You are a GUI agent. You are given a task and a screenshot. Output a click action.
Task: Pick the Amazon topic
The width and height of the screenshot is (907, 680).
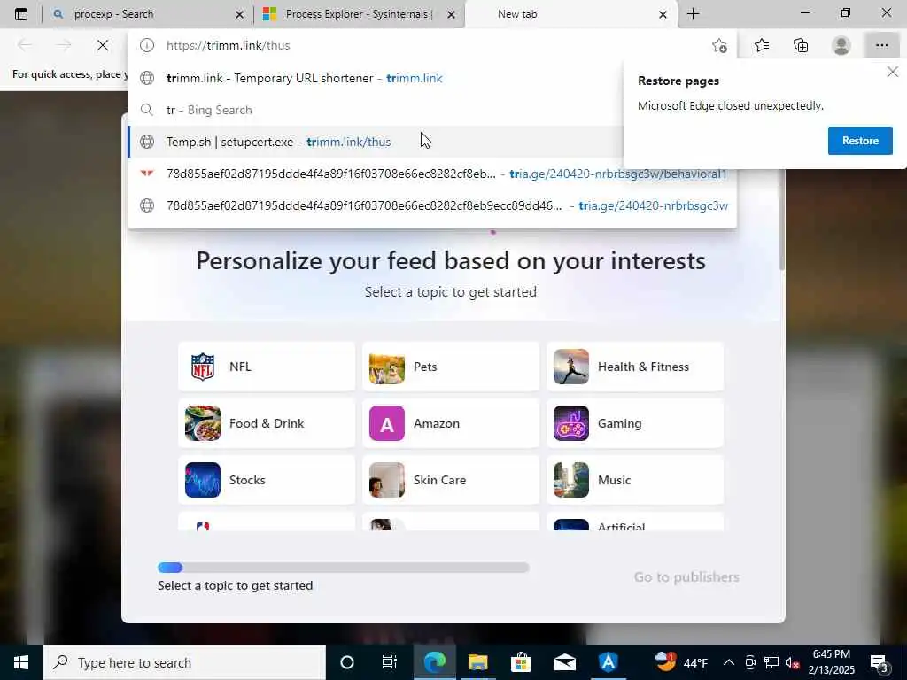point(451,423)
